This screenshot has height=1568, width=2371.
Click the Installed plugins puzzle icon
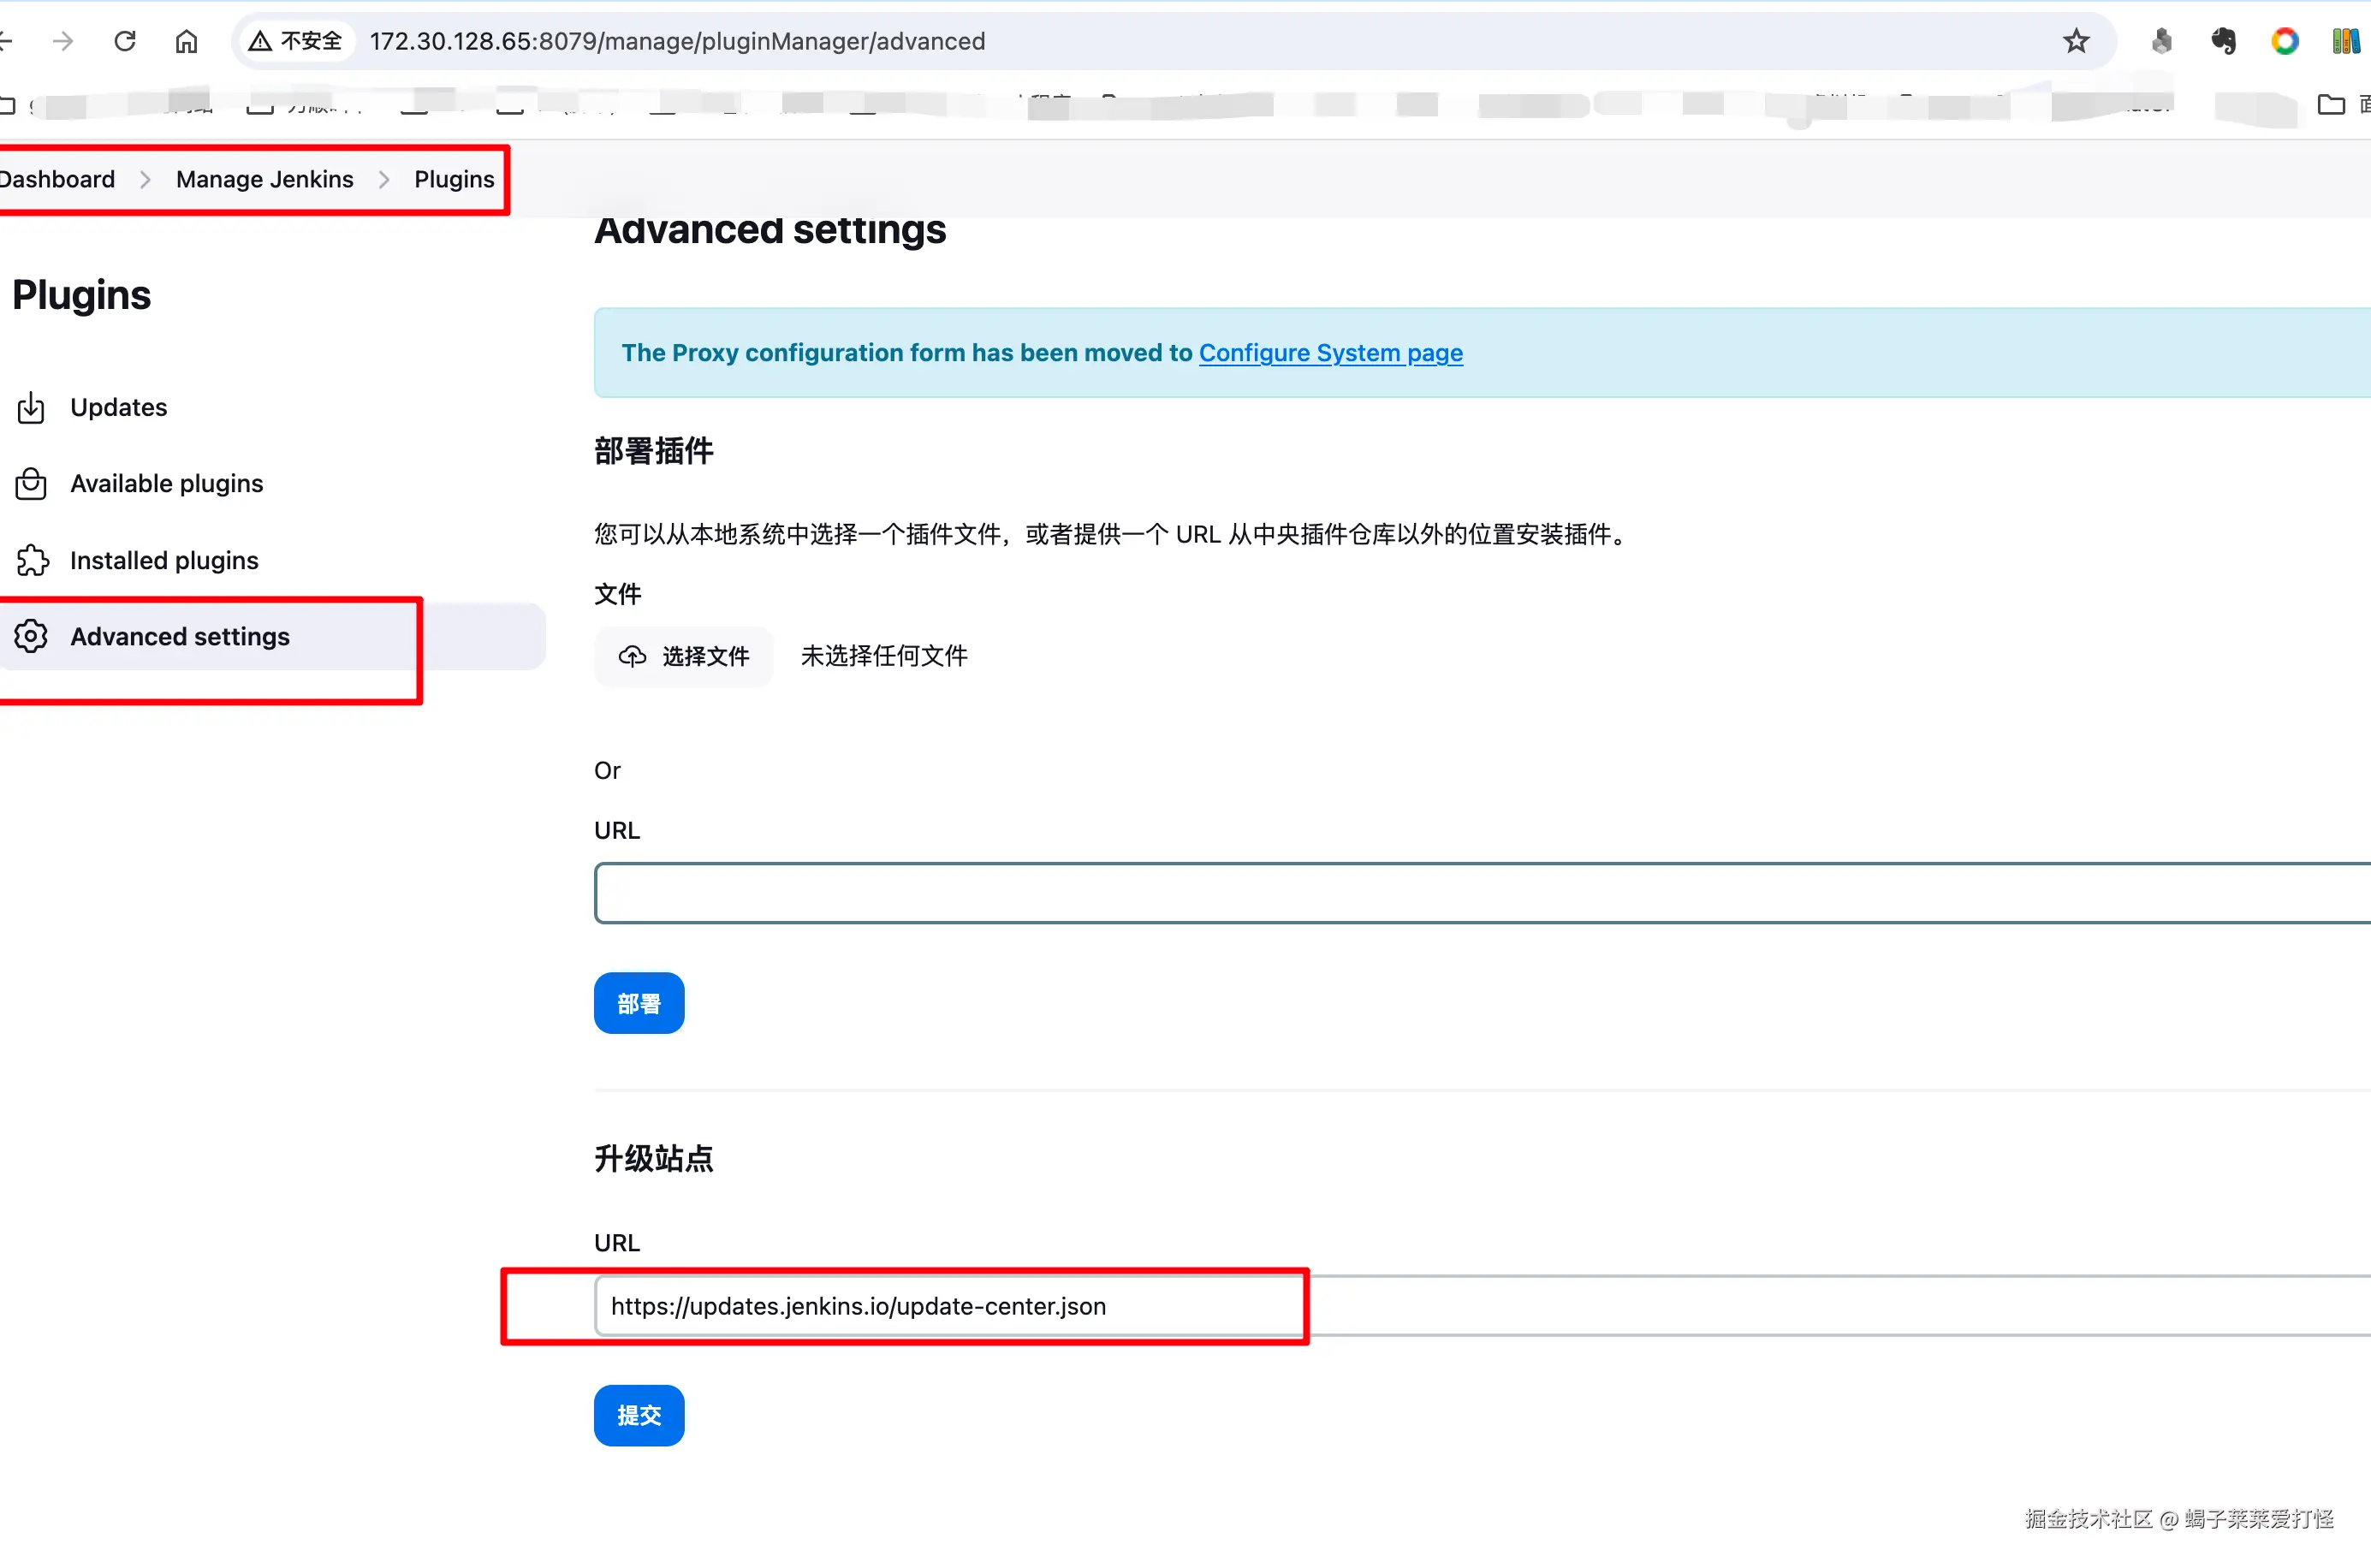(x=32, y=560)
